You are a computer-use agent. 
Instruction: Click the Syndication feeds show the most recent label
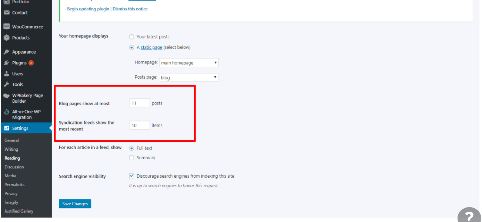point(87,126)
